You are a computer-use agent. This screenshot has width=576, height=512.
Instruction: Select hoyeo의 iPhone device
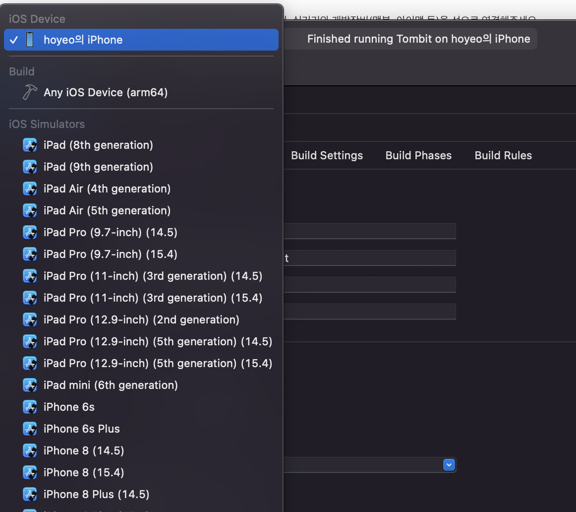141,40
